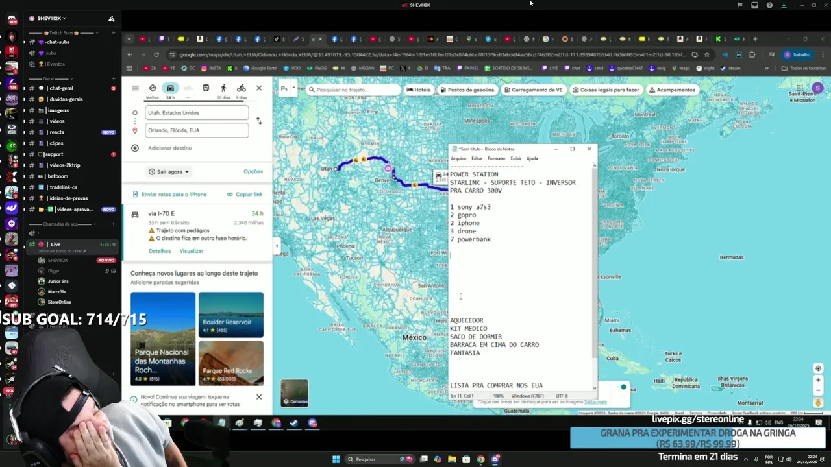The image size is (831, 467).
Task: Select the cycling travel mode
Action: [x=241, y=88]
